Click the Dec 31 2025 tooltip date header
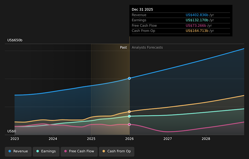The width and height of the screenshot is (249, 159). pos(142,9)
